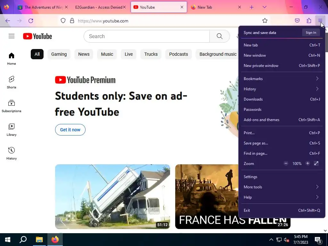The image size is (328, 246).
Task: Open new tab with plus icon
Action: [x=252, y=7]
